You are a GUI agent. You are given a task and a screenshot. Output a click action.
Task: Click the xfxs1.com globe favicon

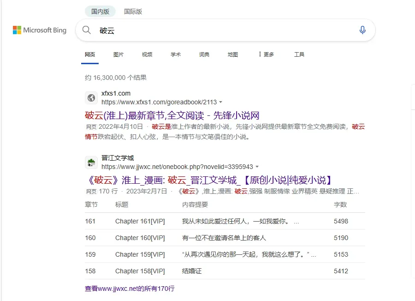[x=91, y=98]
